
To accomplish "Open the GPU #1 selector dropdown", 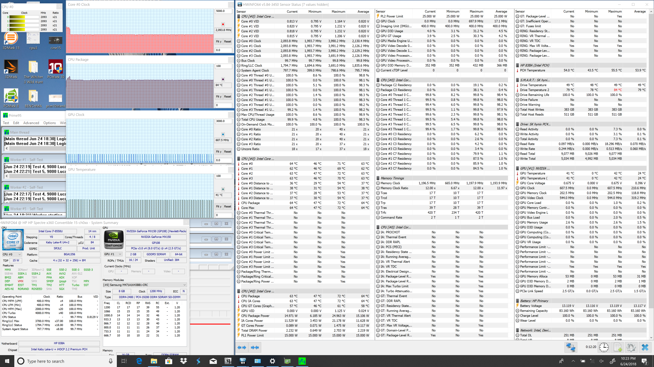I will pyautogui.click(x=113, y=254).
